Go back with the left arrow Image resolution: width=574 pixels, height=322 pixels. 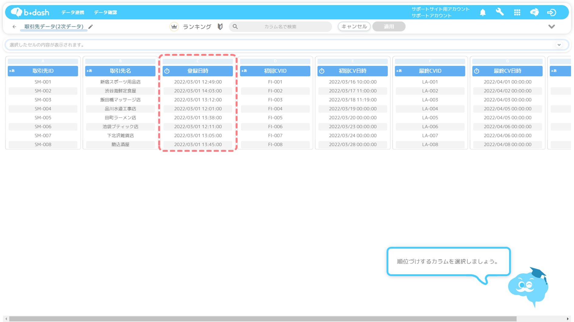[x=14, y=27]
